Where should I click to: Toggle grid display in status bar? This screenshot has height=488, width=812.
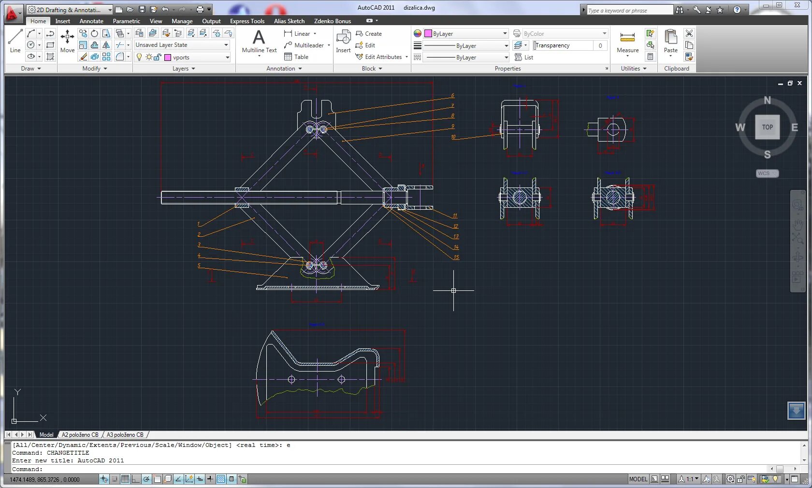125,479
